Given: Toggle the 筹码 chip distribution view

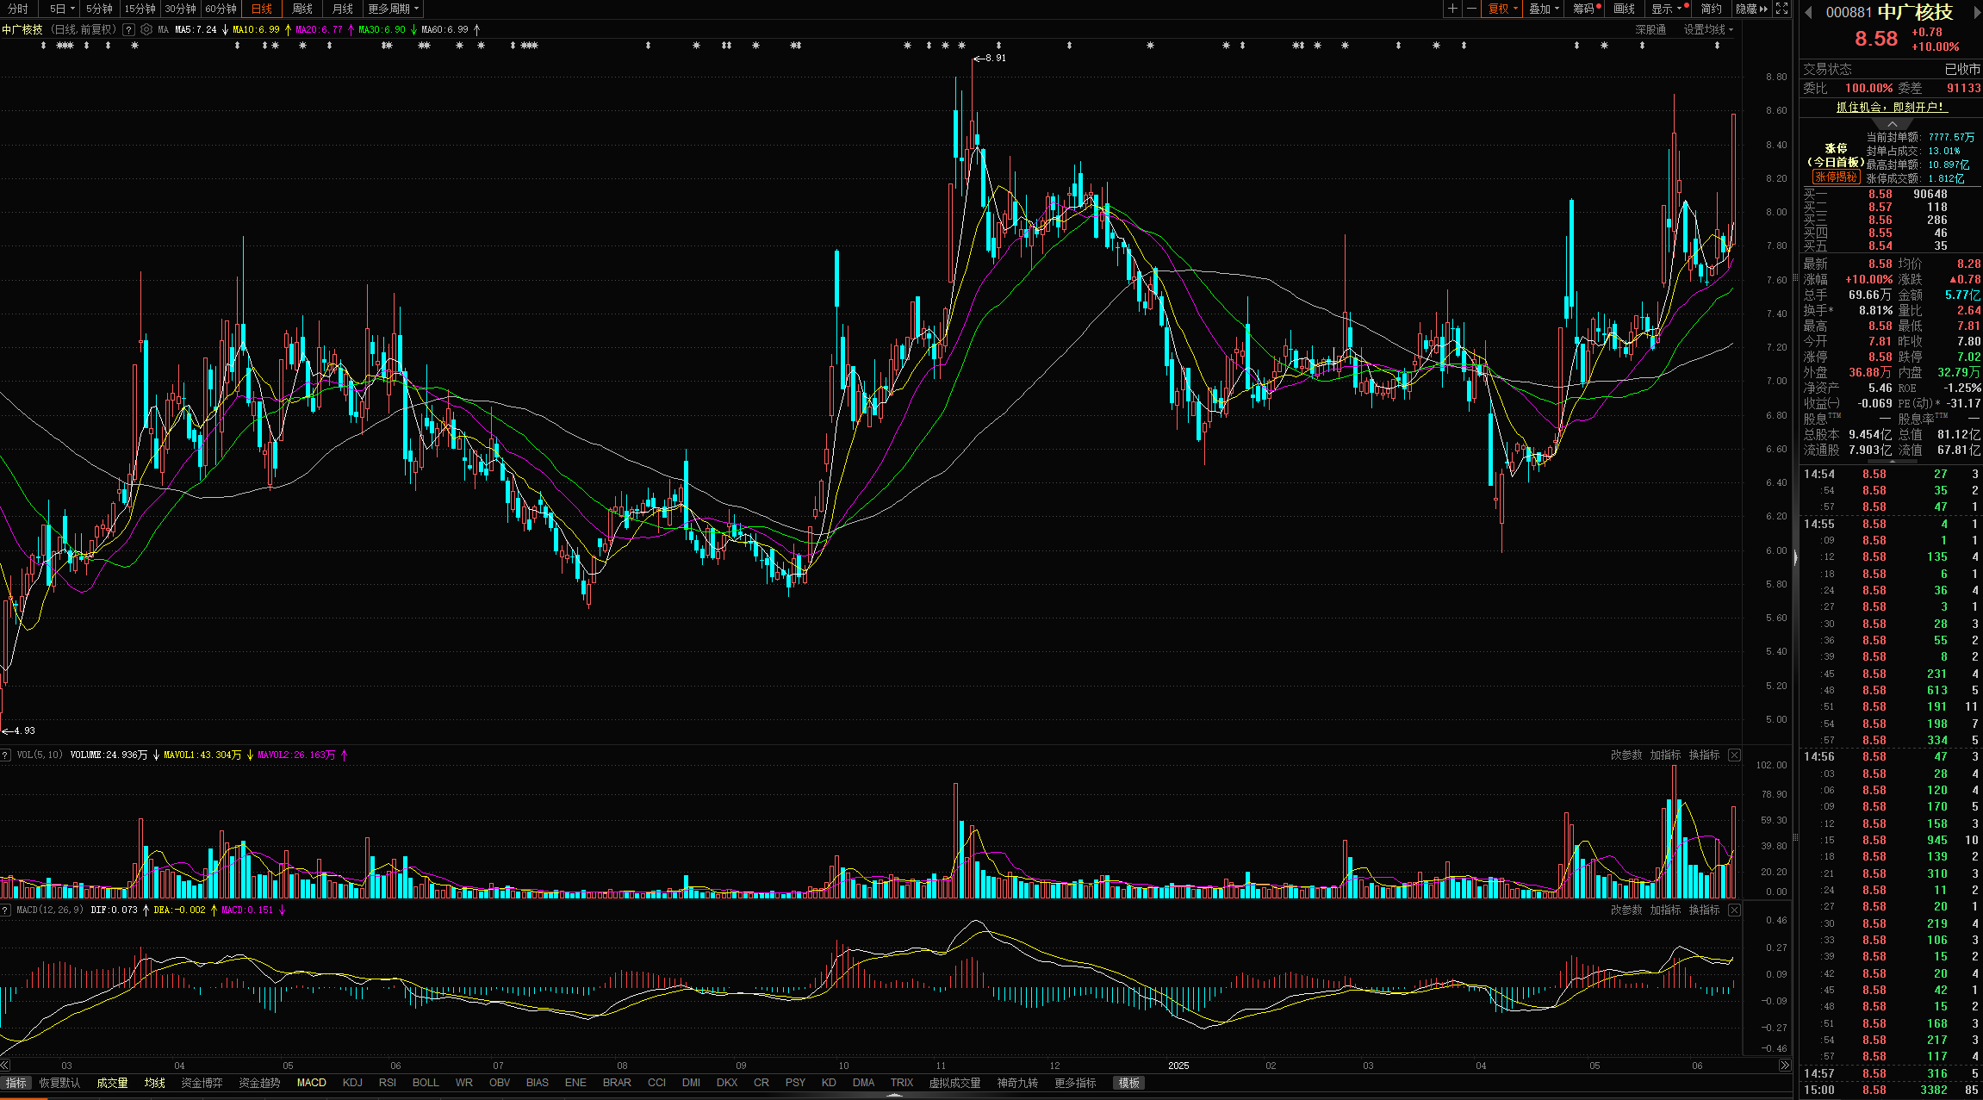Looking at the screenshot, I should [1583, 9].
